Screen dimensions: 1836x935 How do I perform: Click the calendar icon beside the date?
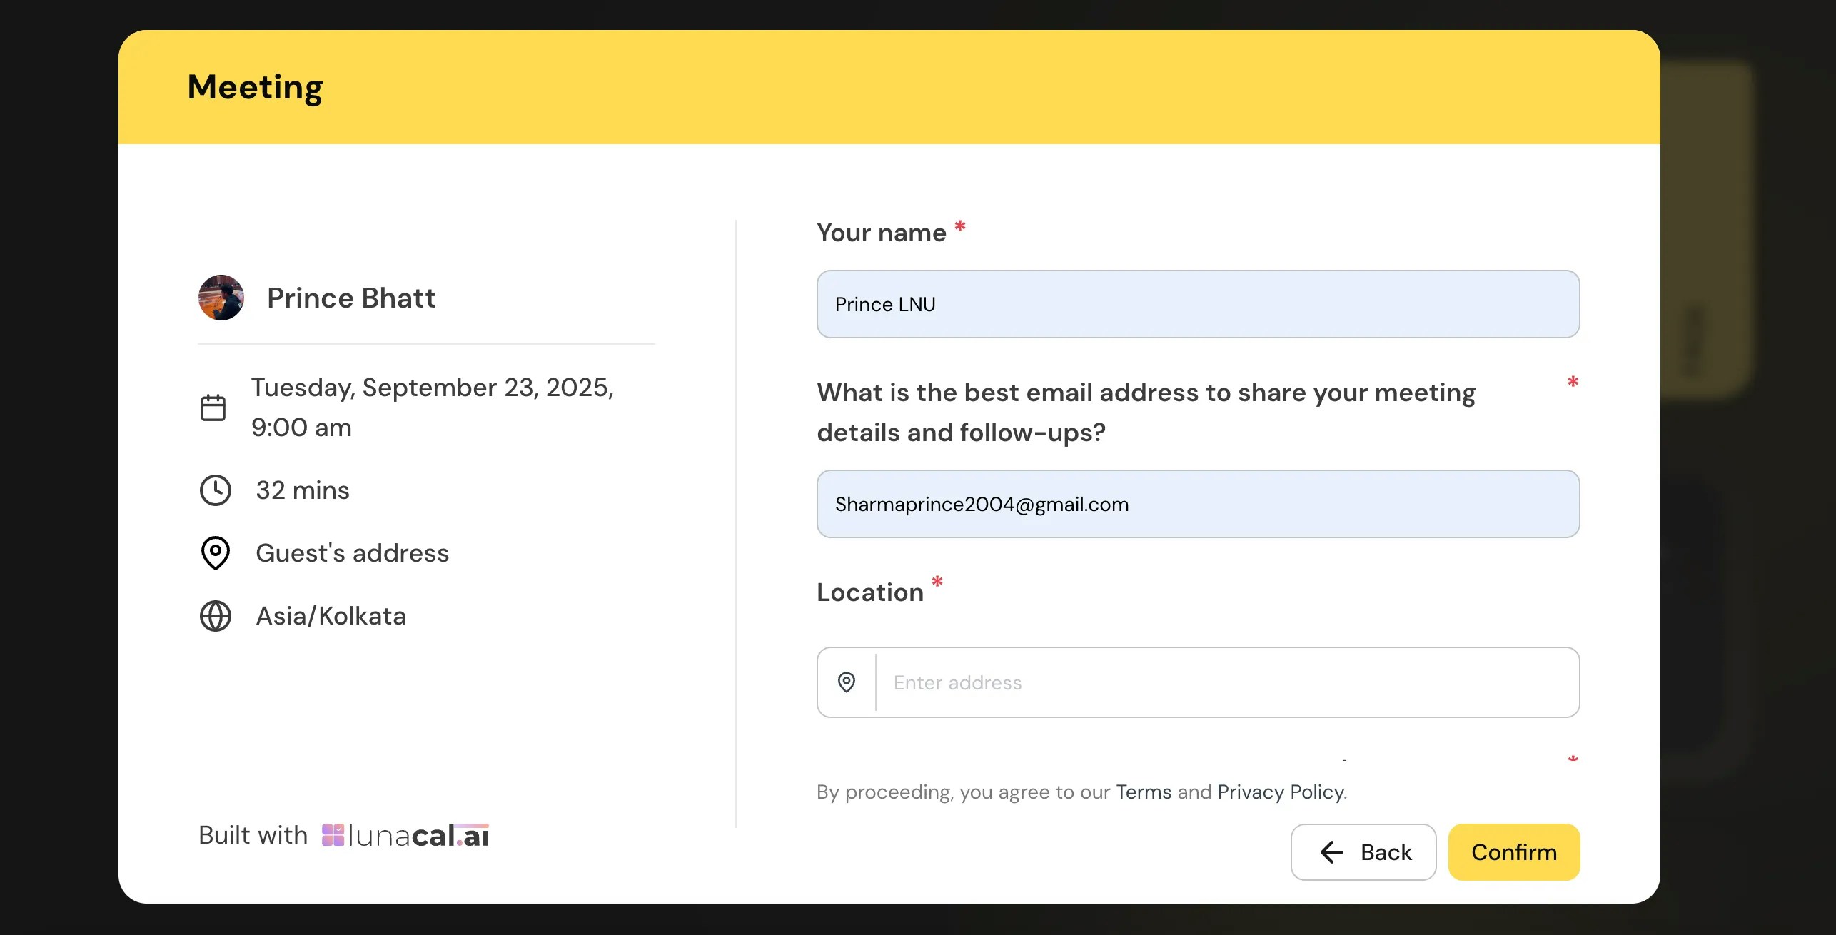(x=213, y=408)
